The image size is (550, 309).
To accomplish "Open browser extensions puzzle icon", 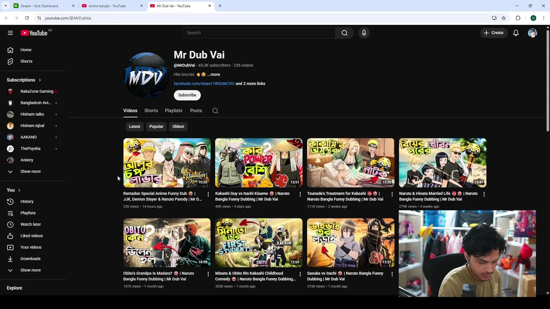I will (x=518, y=18).
